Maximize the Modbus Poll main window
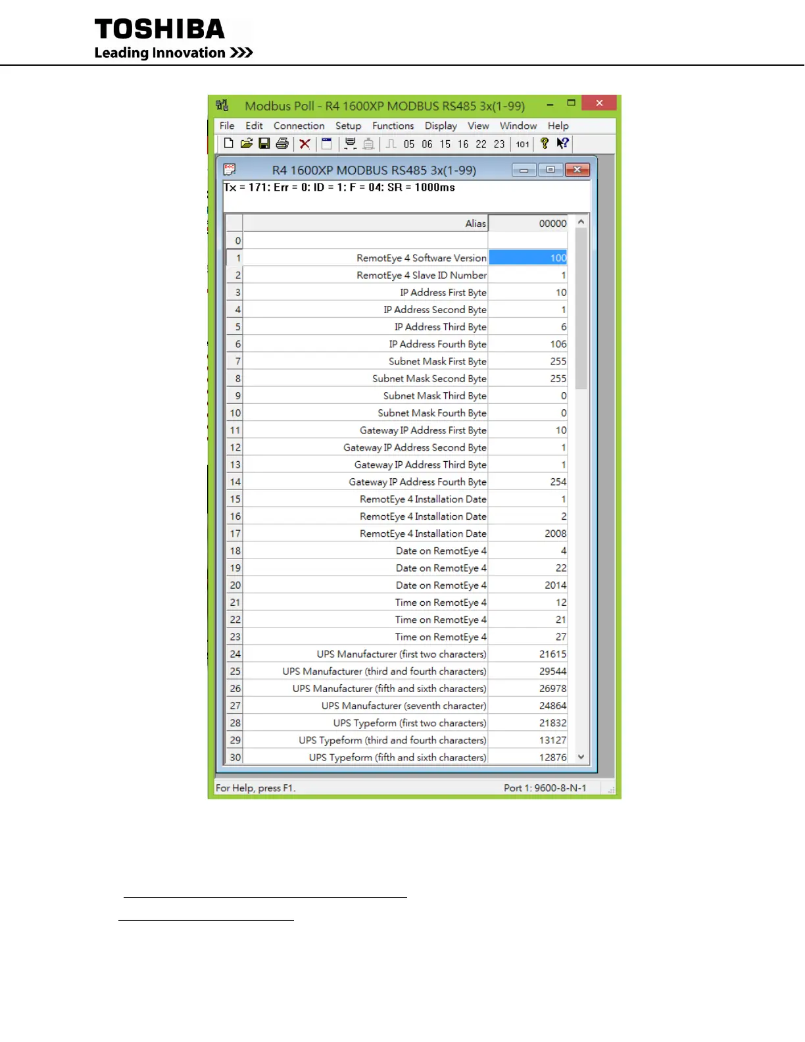This screenshot has height=1042, width=805. [571, 103]
